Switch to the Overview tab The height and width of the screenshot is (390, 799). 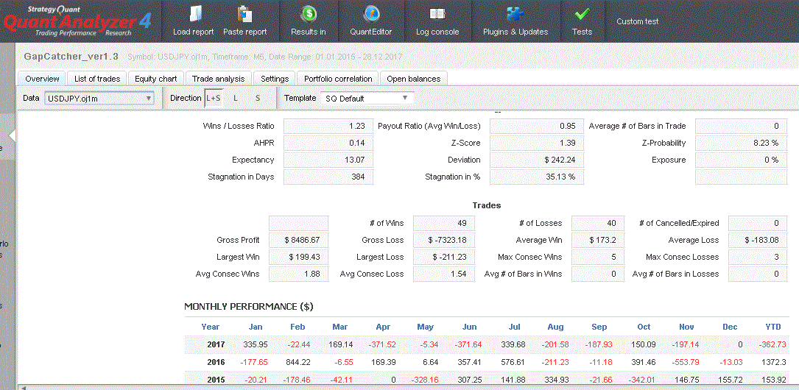coord(42,79)
